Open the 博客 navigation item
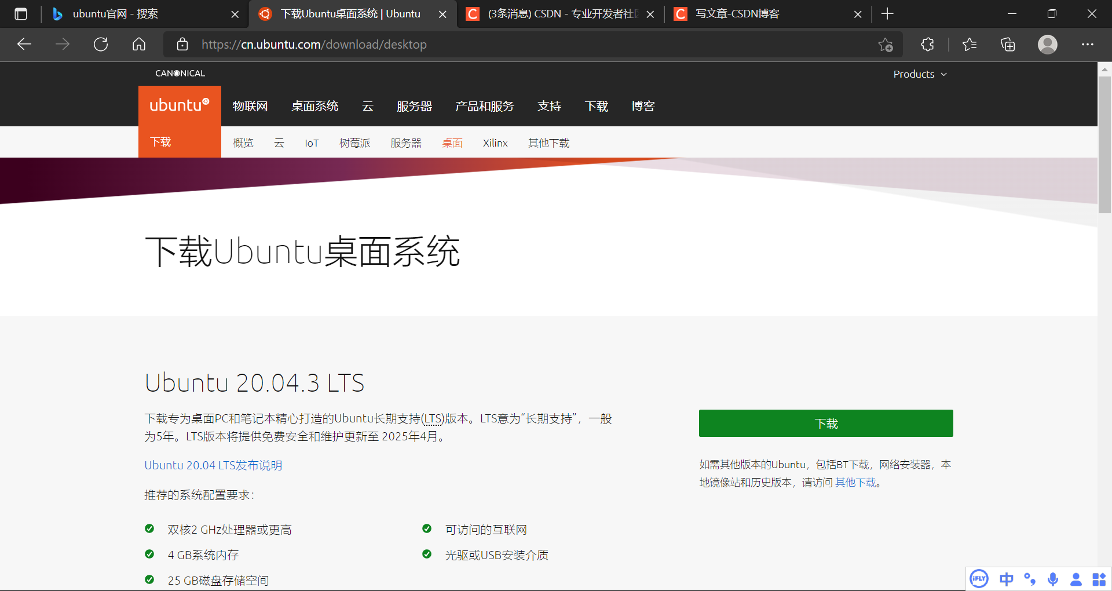The image size is (1112, 591). coord(643,106)
